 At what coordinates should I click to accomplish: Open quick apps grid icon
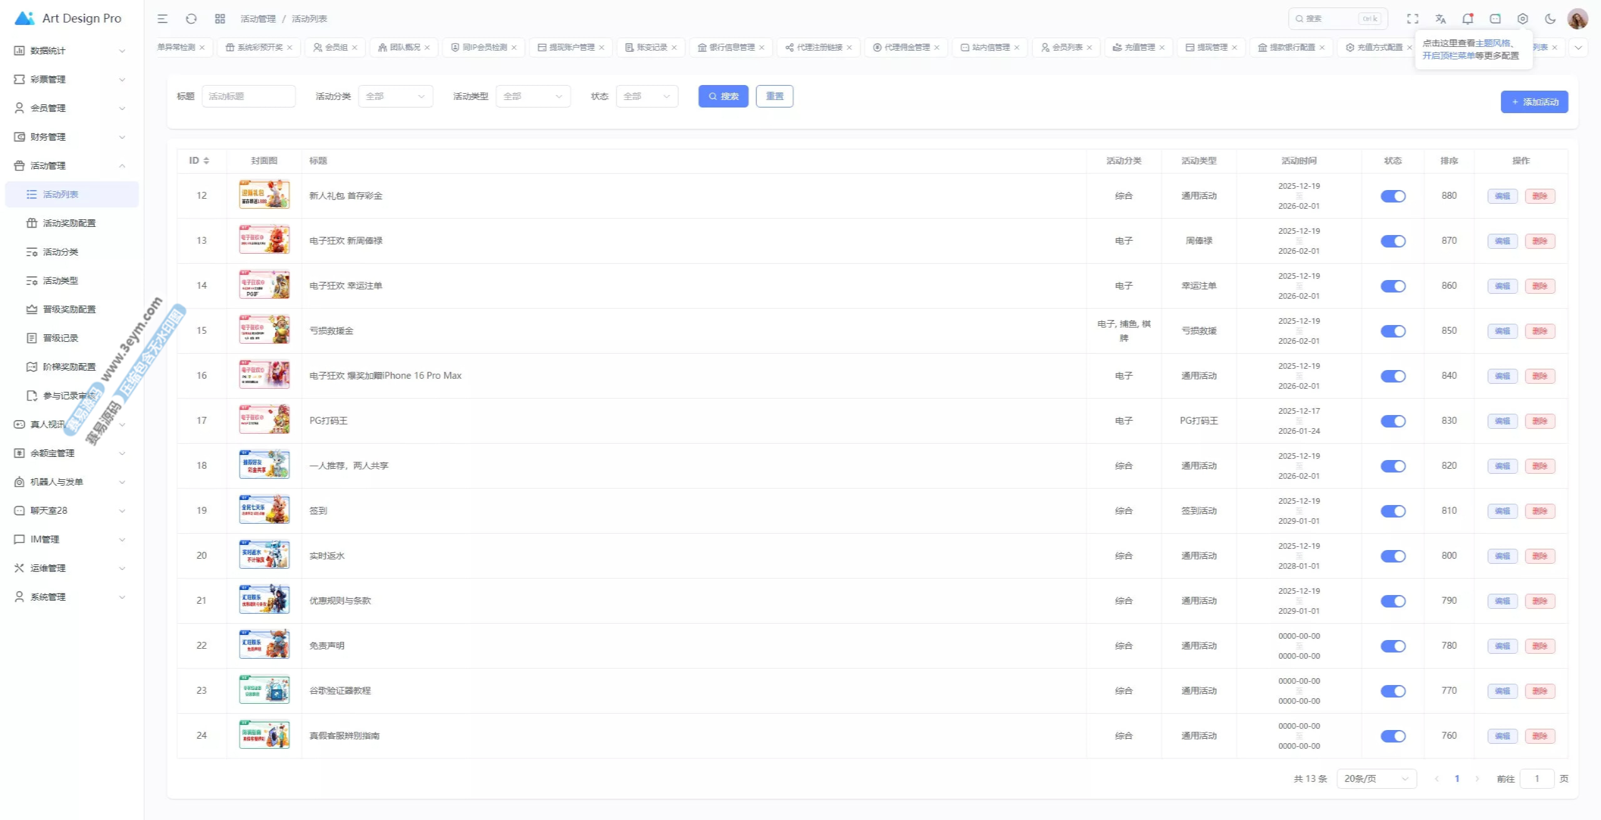coord(220,19)
